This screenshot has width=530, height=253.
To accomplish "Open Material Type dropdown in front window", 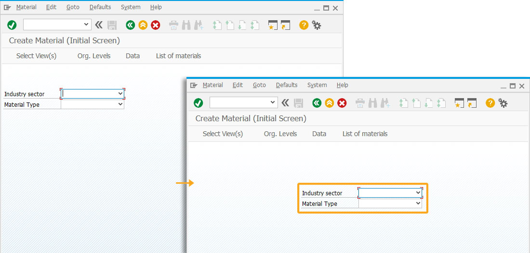I will pyautogui.click(x=418, y=203).
